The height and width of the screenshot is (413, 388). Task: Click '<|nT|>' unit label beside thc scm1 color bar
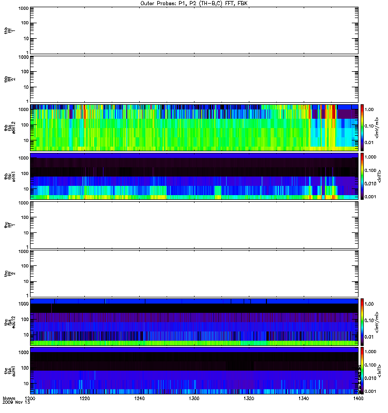tap(380, 371)
